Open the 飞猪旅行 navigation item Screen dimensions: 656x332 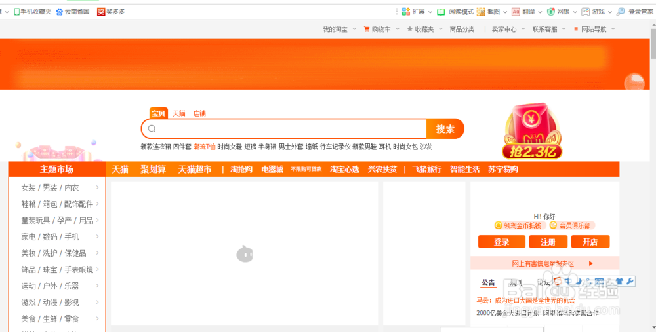(427, 169)
